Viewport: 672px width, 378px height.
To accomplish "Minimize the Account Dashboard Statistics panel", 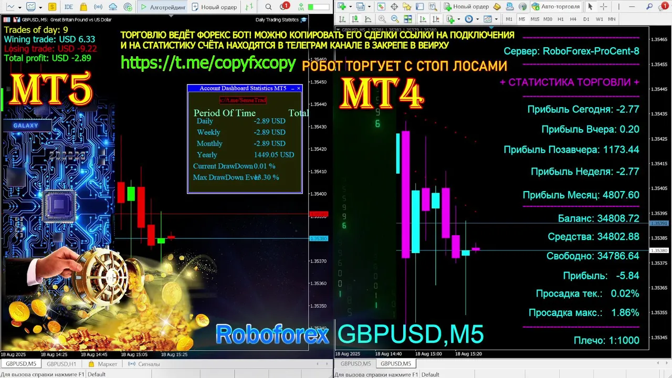I will 292,88.
